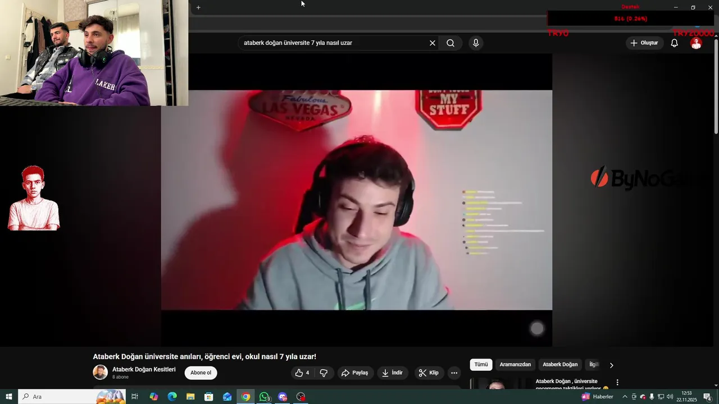Click the taskbar Ara search box
719x404 pixels.
coord(72,397)
